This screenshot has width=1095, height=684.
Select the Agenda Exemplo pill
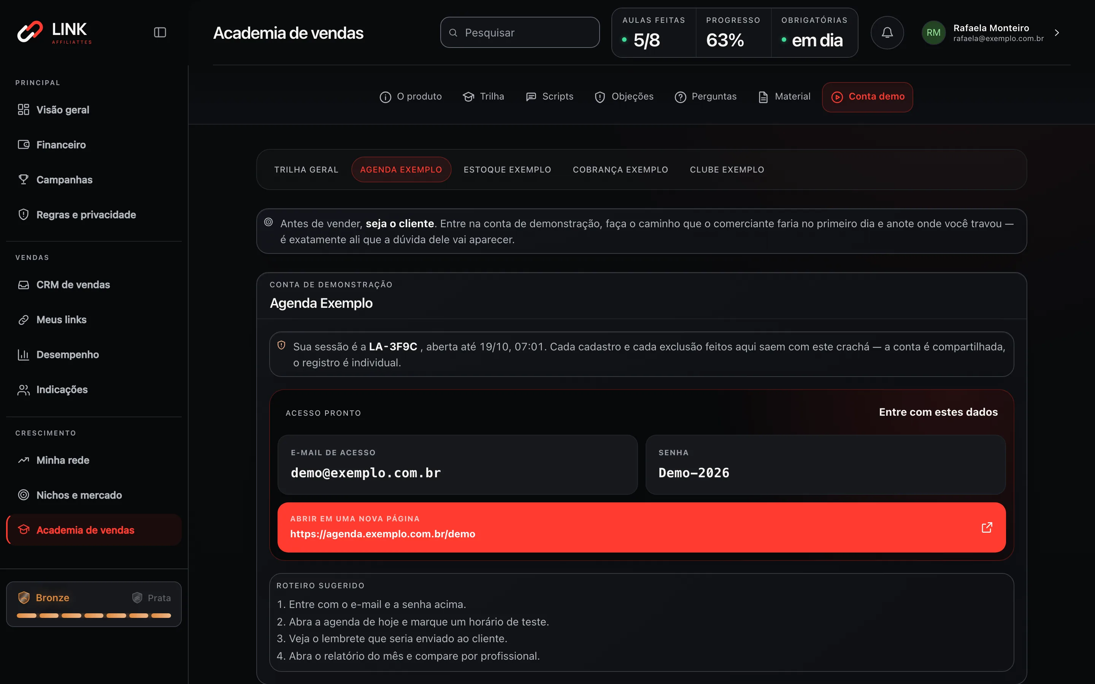click(401, 169)
